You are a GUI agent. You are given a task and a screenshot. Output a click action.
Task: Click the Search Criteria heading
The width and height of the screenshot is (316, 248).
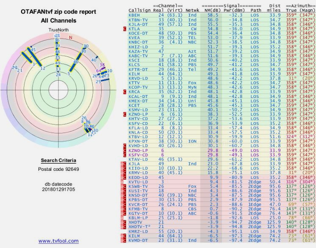[58, 161]
